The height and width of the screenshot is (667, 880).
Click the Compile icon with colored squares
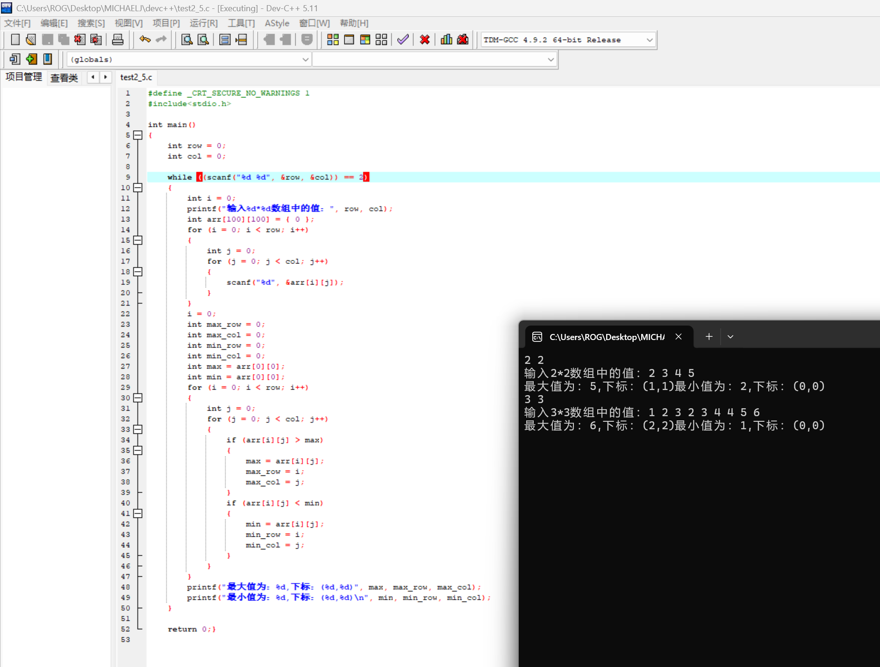click(333, 40)
